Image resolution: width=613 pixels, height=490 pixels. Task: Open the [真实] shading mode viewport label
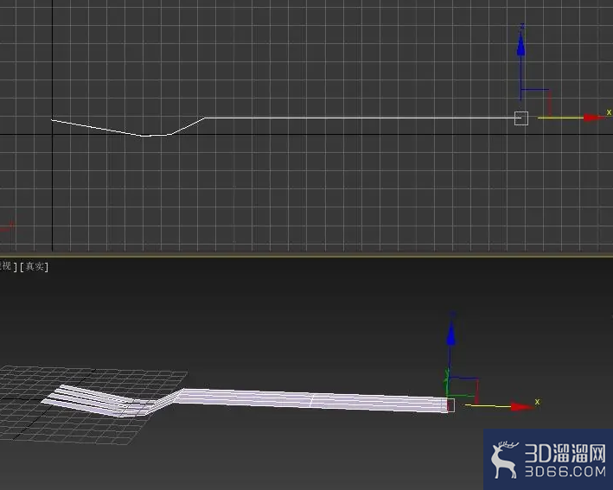[x=34, y=266]
